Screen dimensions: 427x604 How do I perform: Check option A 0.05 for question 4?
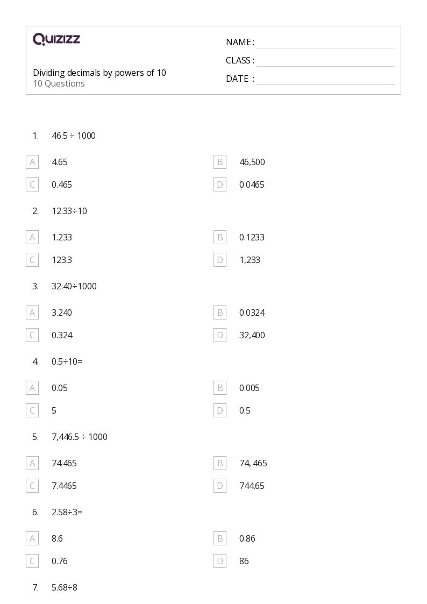[32, 388]
